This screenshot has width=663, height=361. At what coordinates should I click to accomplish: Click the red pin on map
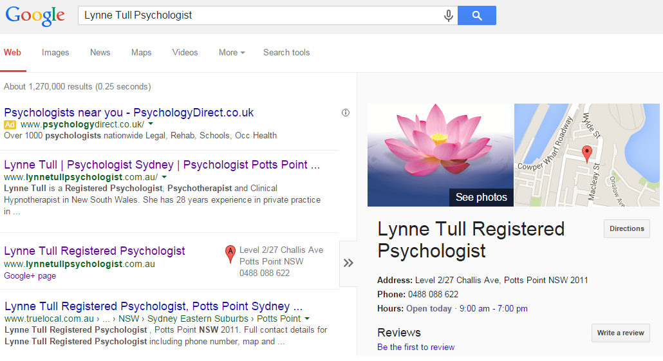pos(587,153)
